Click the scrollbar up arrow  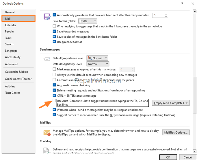click(195, 11)
